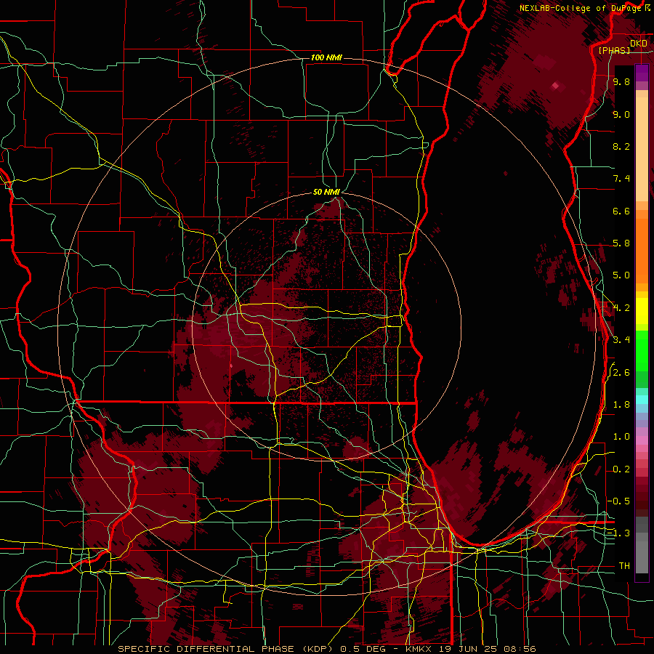Click the 7.4 scale value
654x654 pixels.
pyautogui.click(x=621, y=179)
